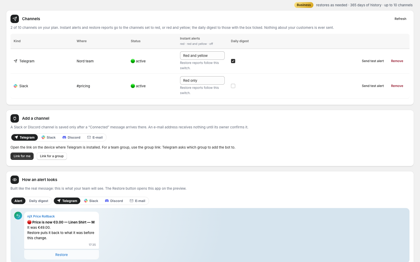Click the Link for me button
420x262 pixels.
(22, 156)
